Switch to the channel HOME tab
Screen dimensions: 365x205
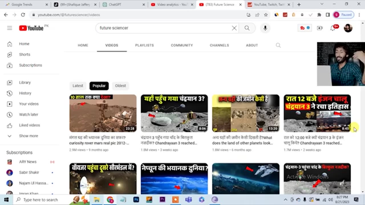coord(83,45)
